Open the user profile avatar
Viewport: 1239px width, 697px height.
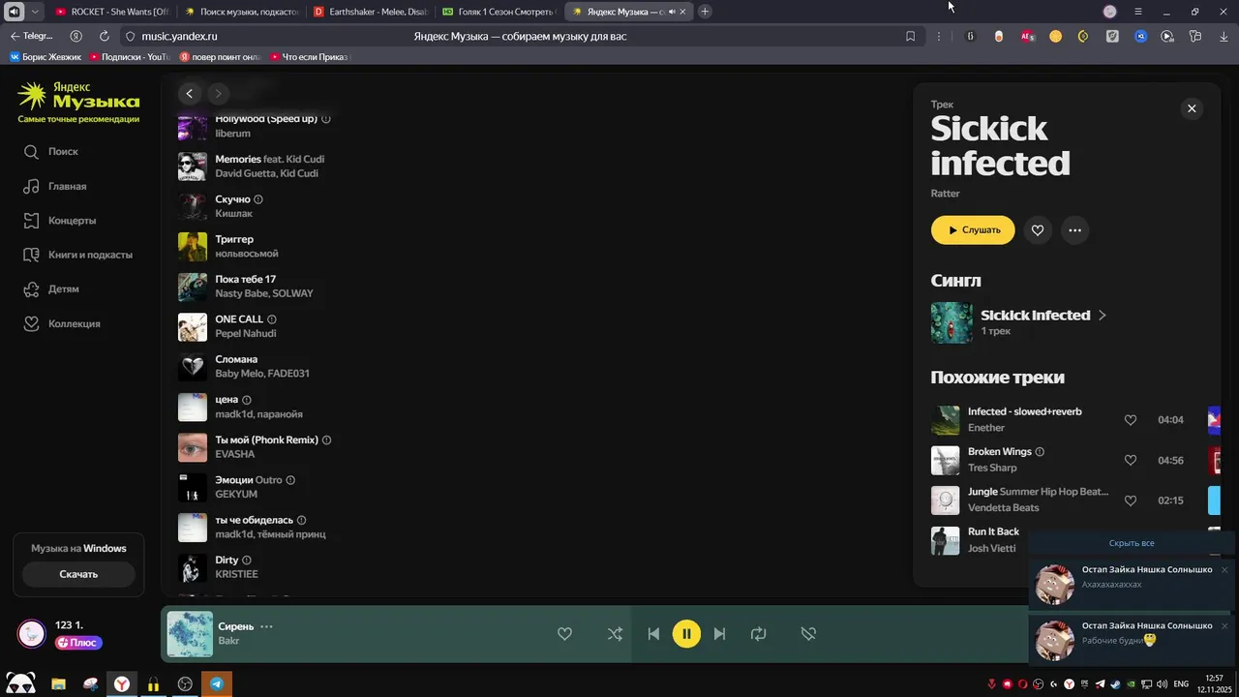point(32,634)
